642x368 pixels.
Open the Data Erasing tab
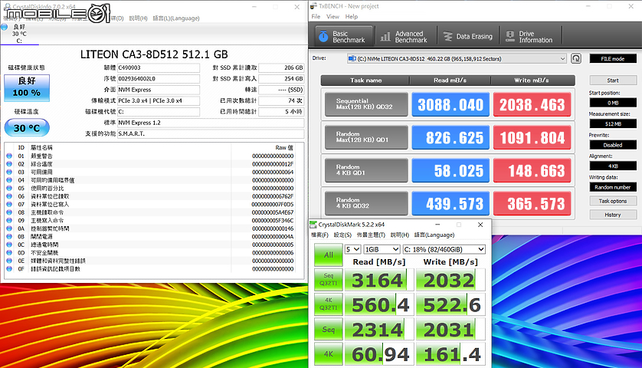point(468,37)
